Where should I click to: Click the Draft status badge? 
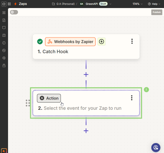click(x=103, y=4)
